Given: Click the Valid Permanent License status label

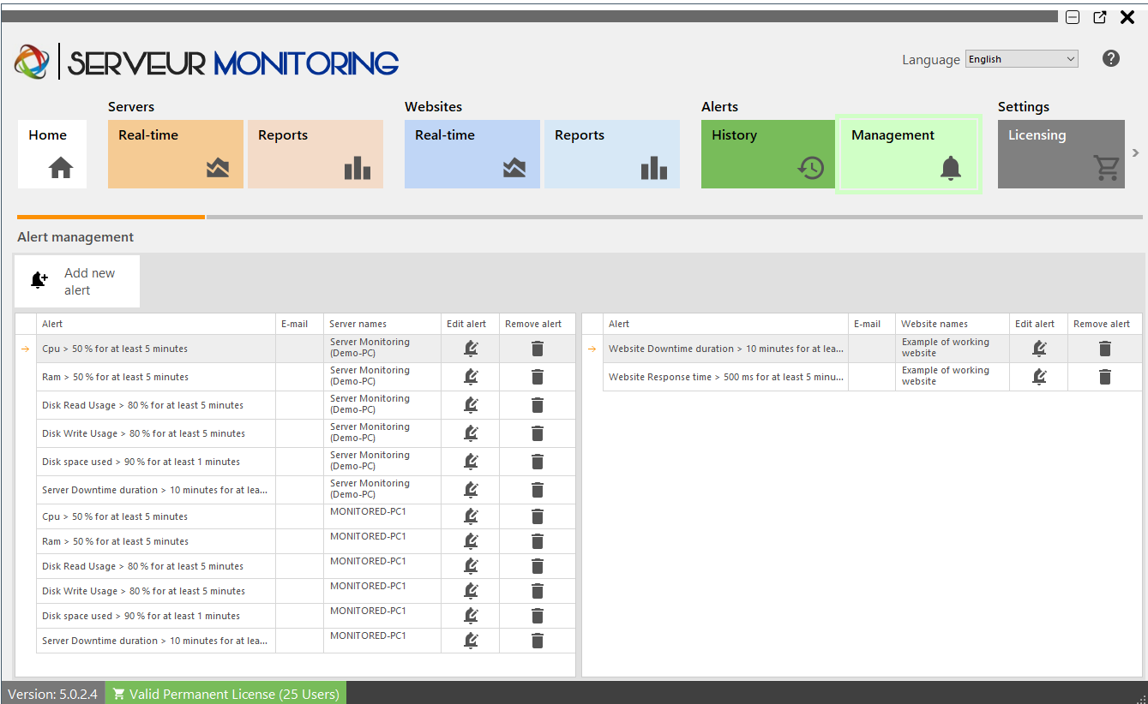Looking at the screenshot, I should (225, 694).
